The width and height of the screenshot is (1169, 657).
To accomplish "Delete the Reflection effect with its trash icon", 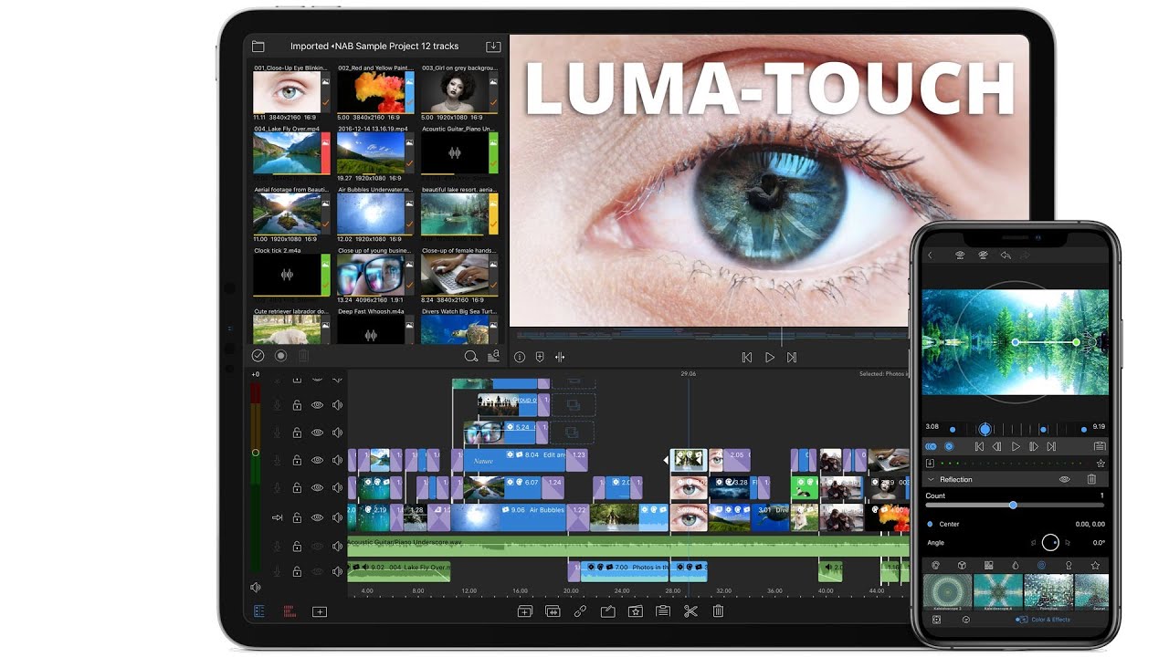I will pos(1091,479).
